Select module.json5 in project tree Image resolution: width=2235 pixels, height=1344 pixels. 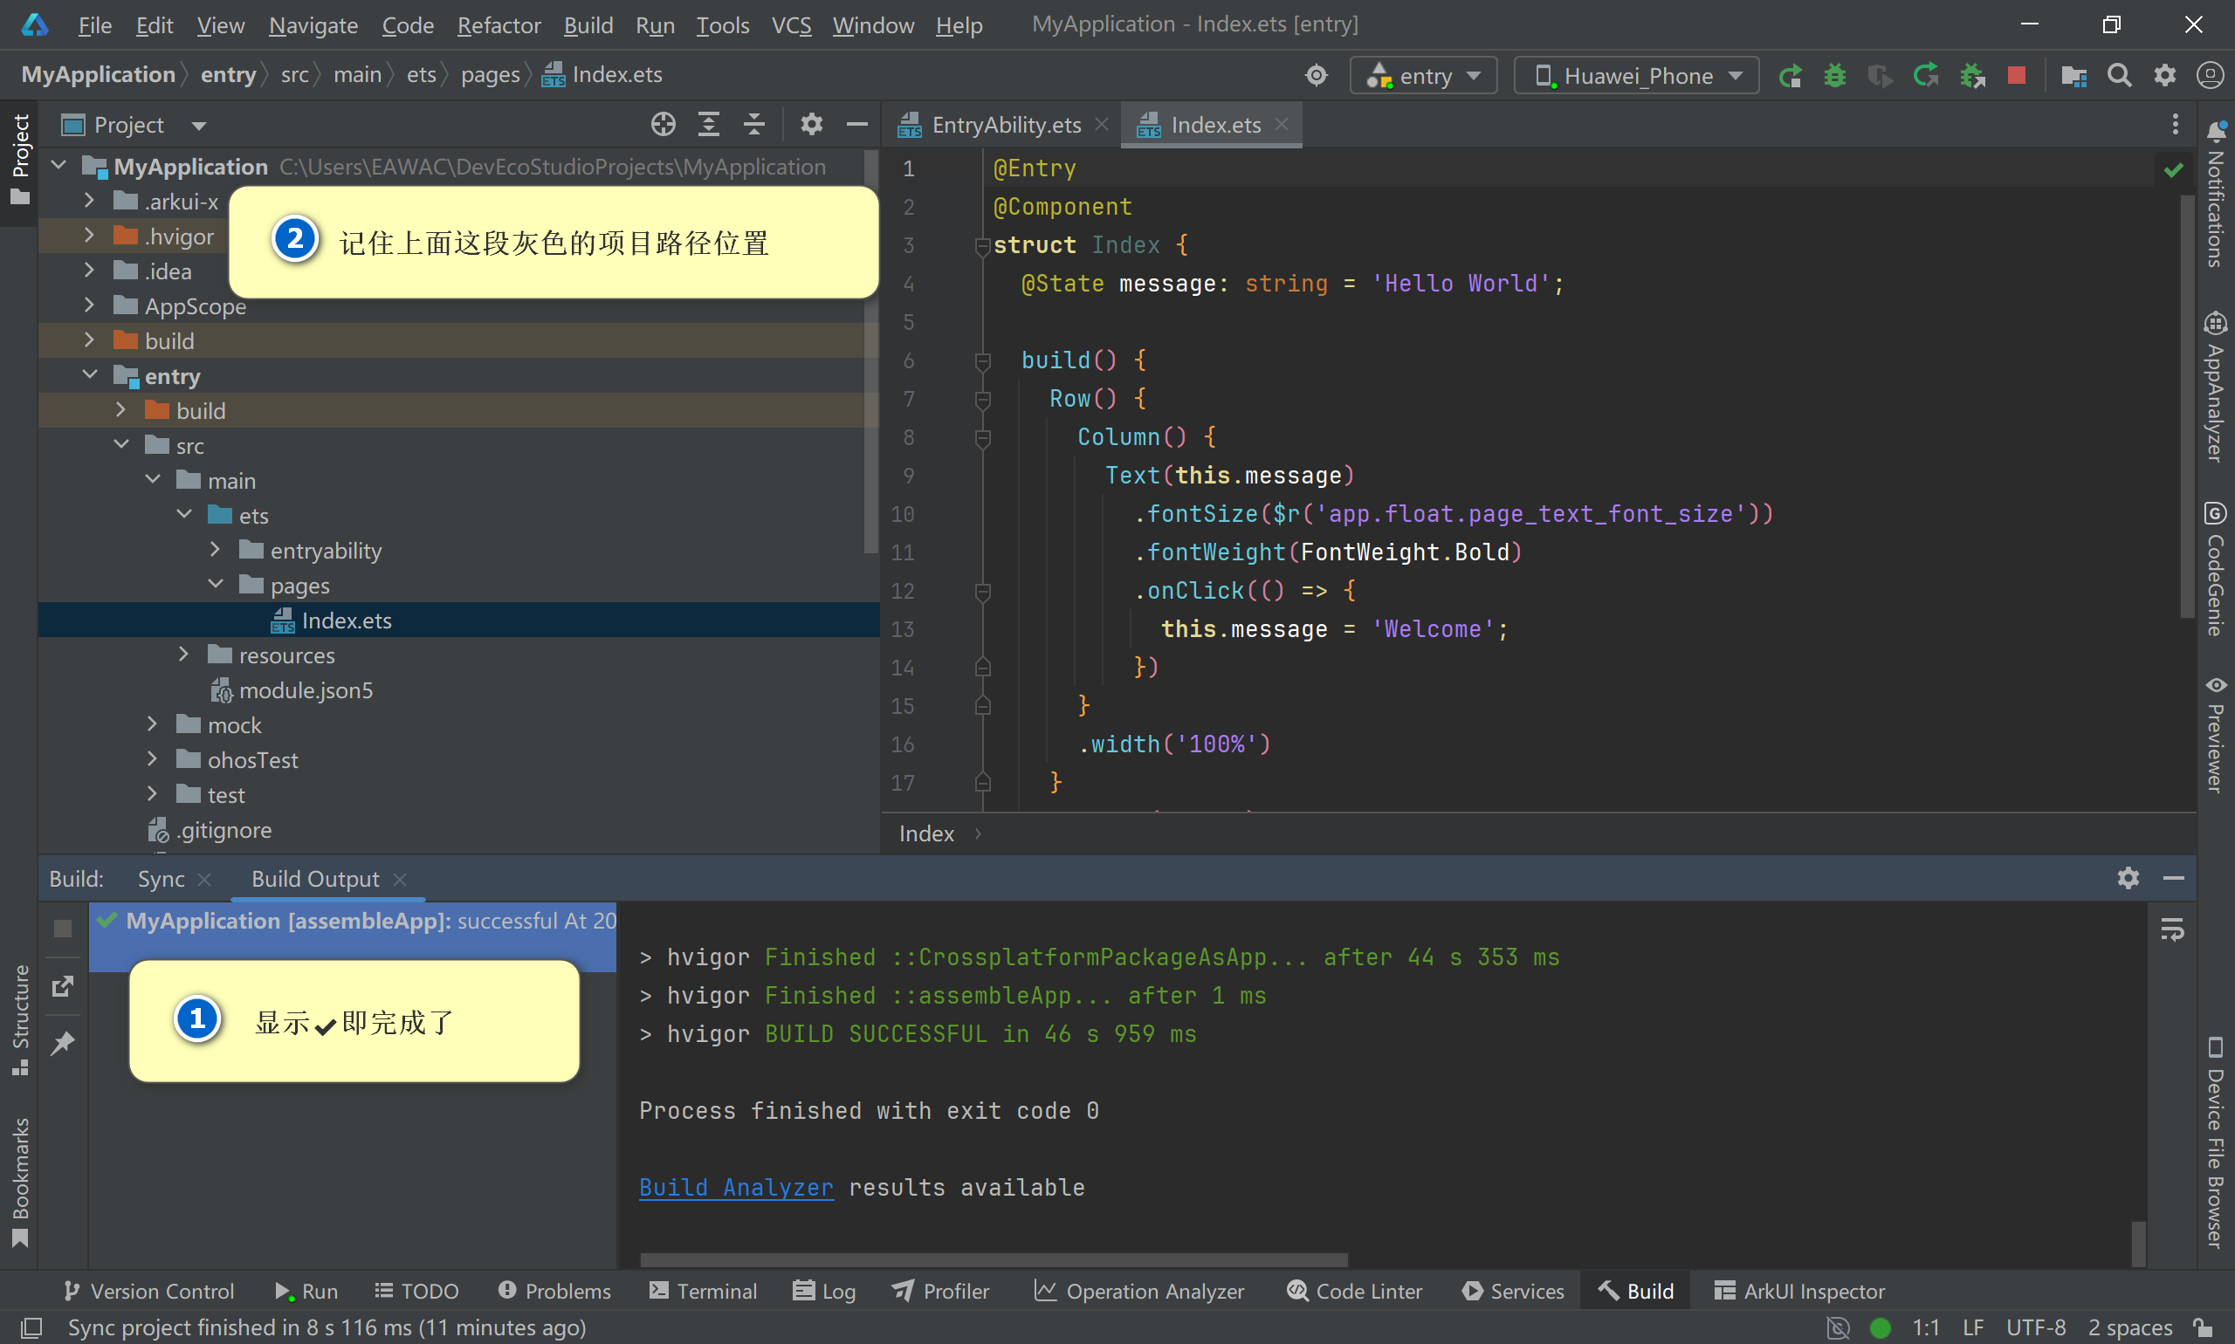(x=306, y=690)
